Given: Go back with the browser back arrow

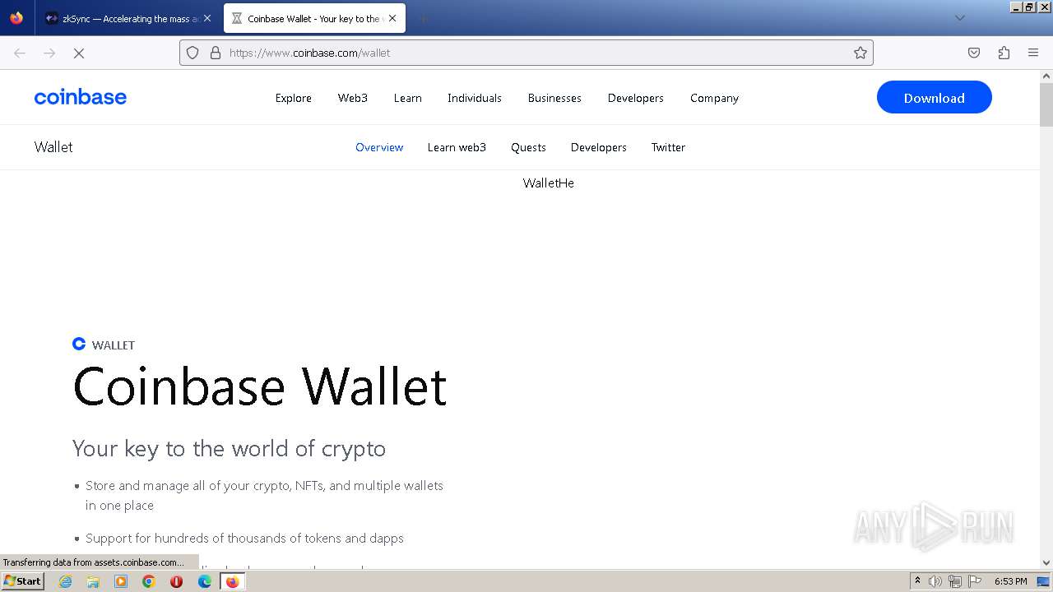Looking at the screenshot, I should 20,53.
